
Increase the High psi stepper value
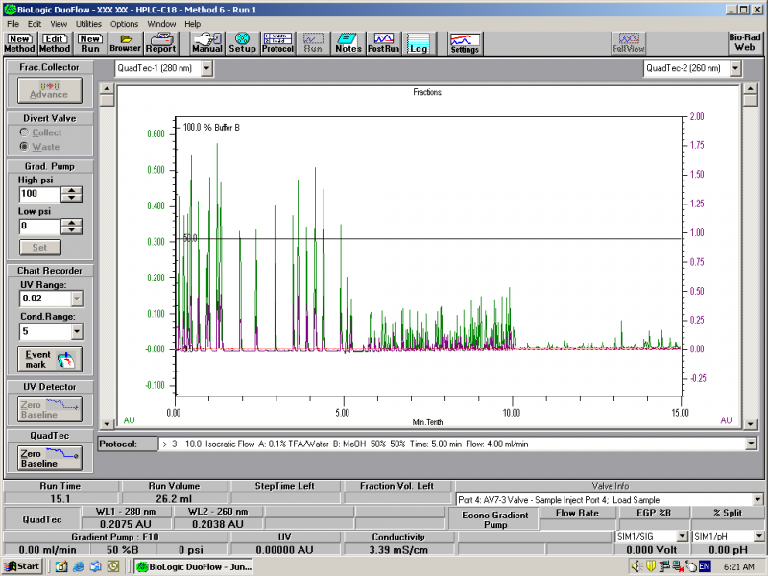click(x=72, y=189)
